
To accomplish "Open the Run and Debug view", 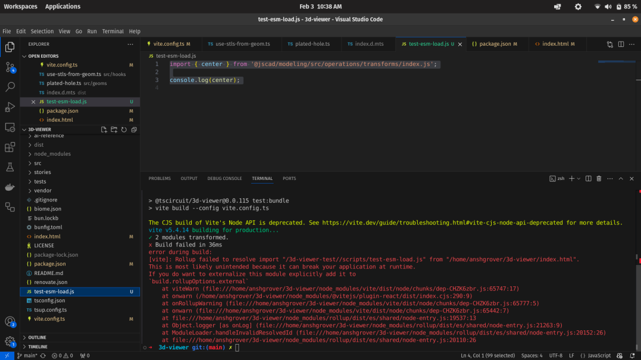I will [10, 107].
